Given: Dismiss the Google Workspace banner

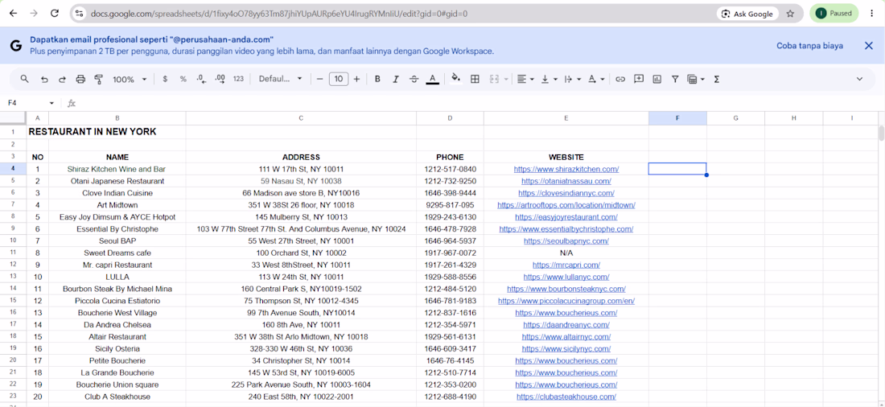Looking at the screenshot, I should [869, 46].
